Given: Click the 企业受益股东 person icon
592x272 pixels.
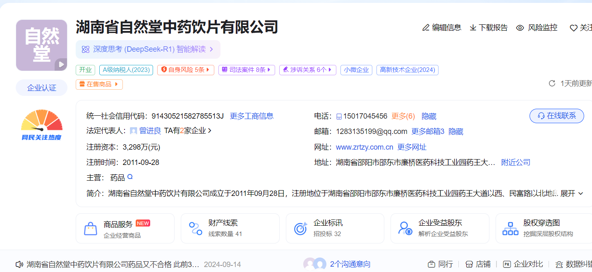Looking at the screenshot, I should (x=405, y=229).
